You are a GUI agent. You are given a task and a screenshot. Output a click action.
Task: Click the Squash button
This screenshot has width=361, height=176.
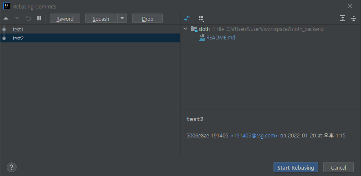coord(102,19)
